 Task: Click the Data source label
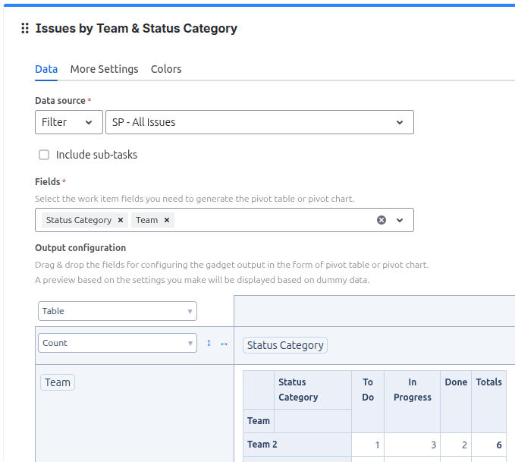61,101
